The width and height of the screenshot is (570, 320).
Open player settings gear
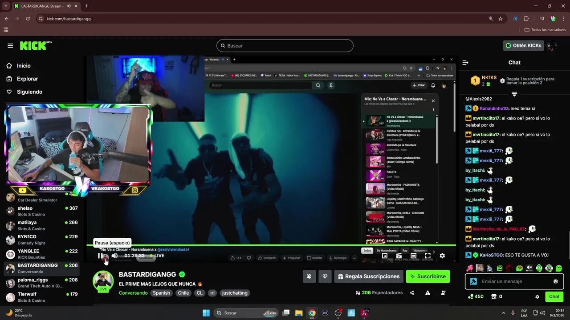coord(442,256)
